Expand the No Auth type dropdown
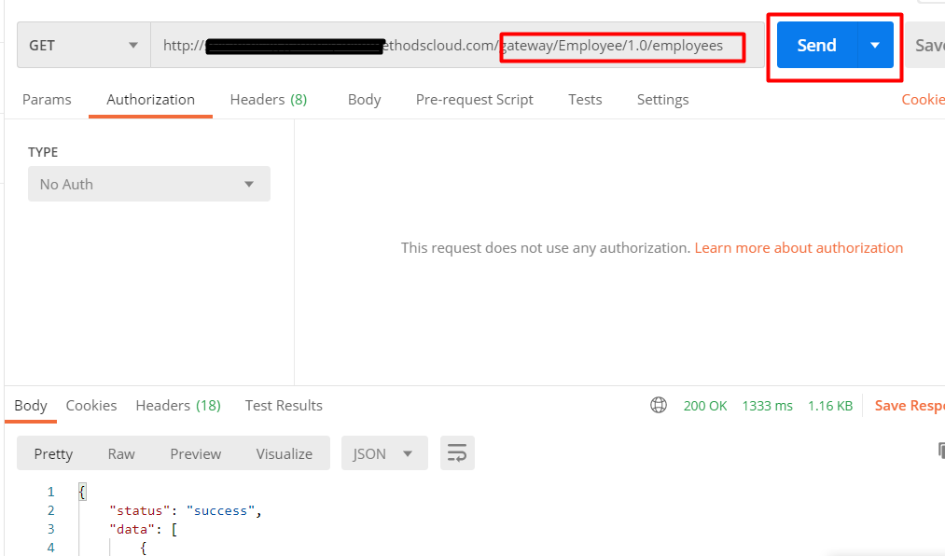945x556 pixels. 149,185
